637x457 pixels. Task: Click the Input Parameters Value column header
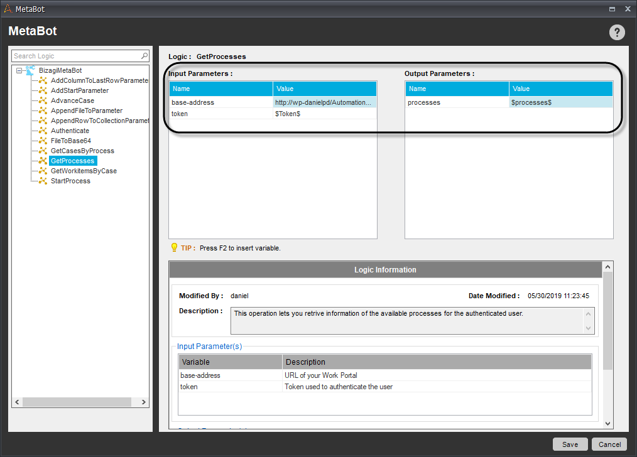point(325,89)
